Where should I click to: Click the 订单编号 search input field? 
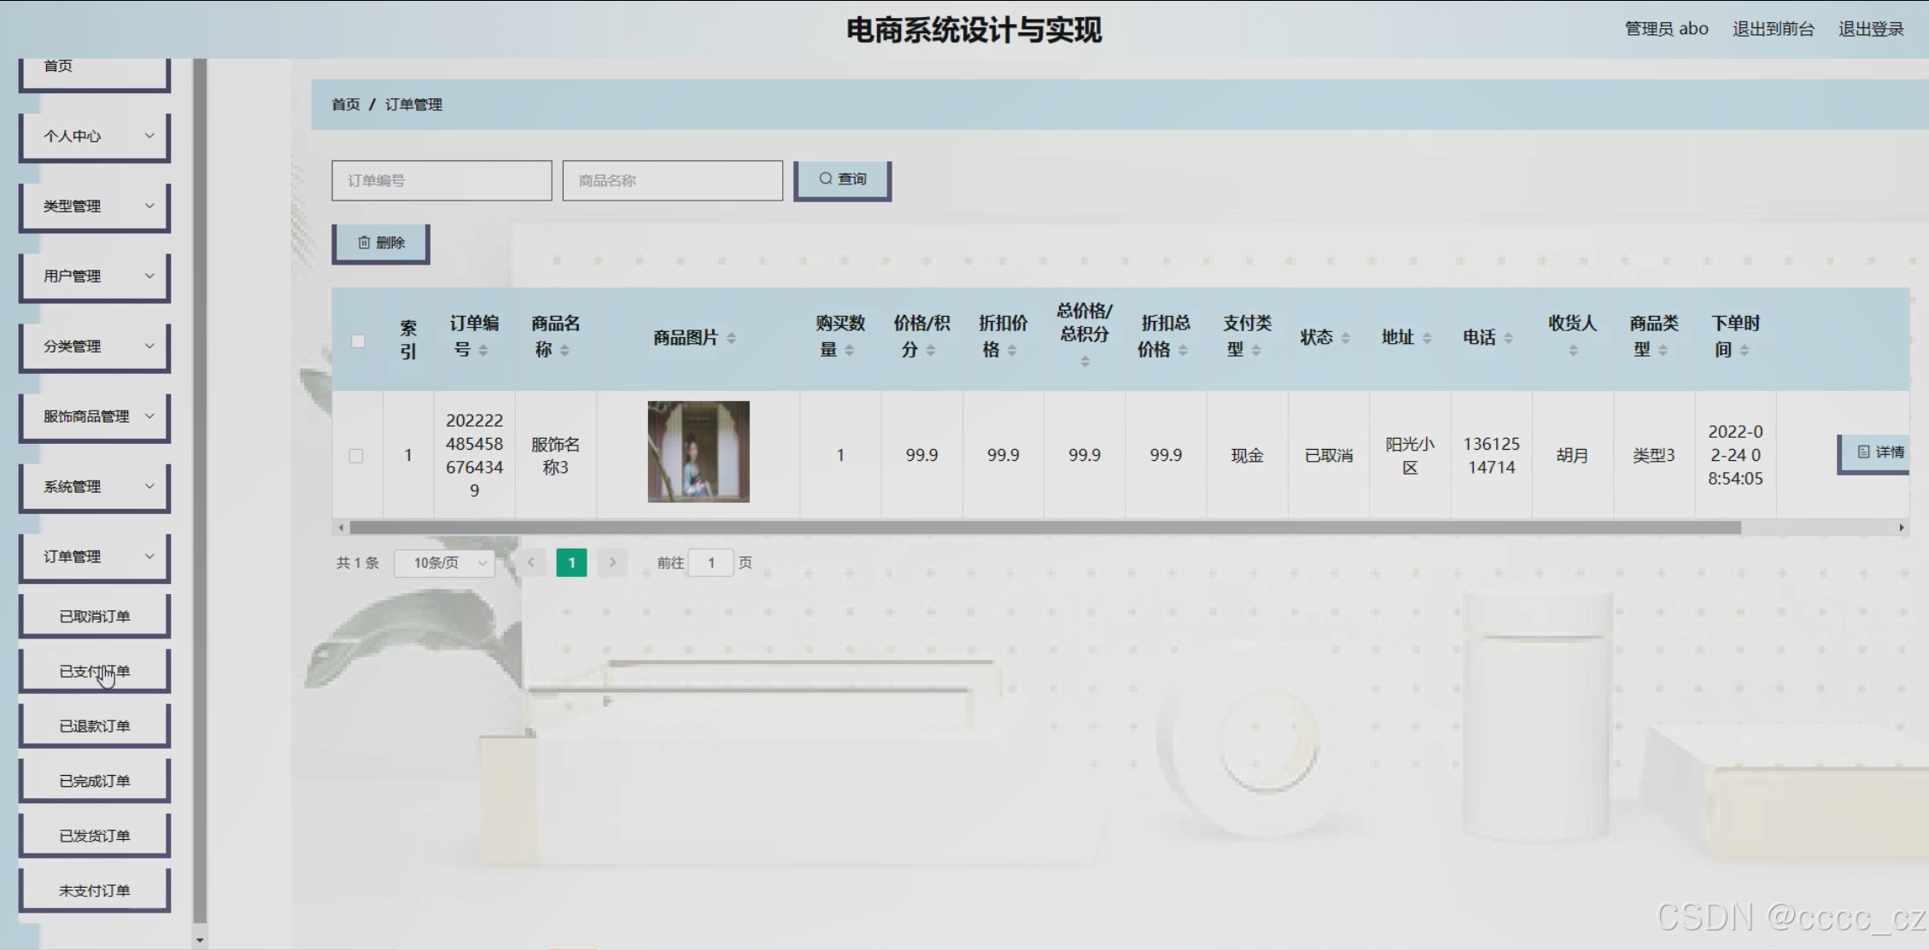(x=441, y=181)
